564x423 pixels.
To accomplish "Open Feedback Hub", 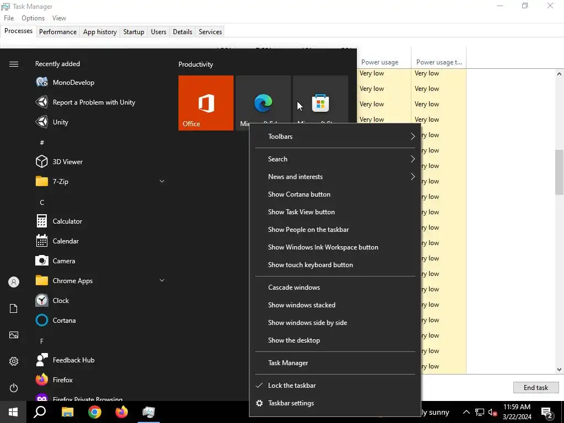I will (101, 360).
